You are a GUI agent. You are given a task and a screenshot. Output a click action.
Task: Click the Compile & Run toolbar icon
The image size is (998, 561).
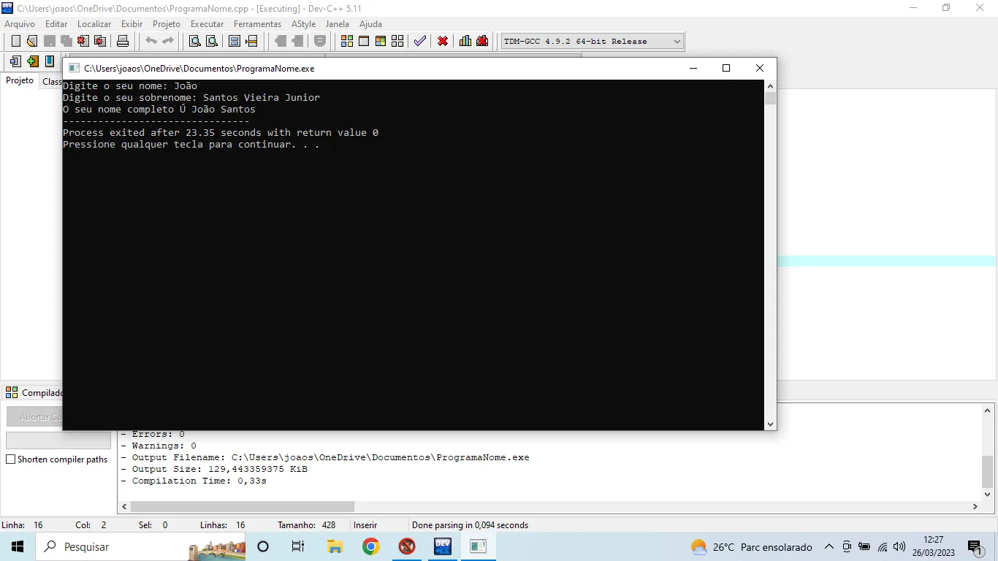click(381, 42)
